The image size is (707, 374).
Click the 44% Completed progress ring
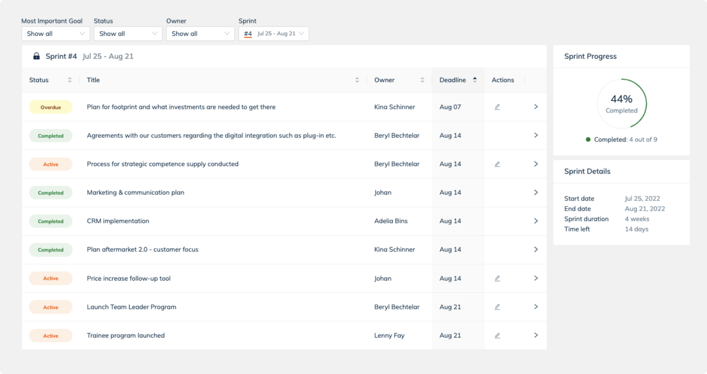click(622, 104)
